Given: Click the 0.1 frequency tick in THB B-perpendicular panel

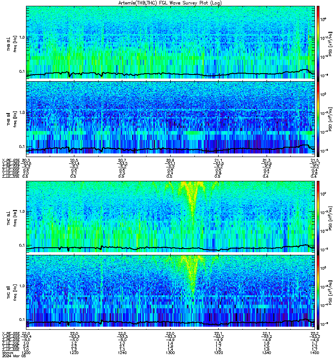Looking at the screenshot, I should coord(22,71).
